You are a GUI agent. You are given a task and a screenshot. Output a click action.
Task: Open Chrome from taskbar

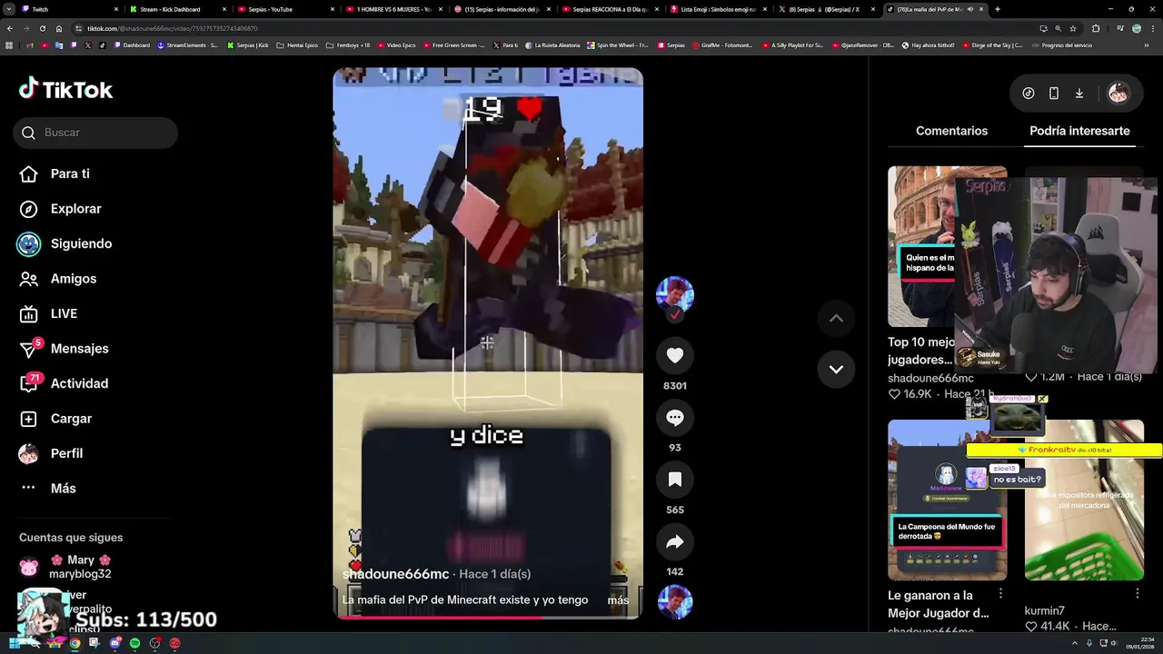75,643
